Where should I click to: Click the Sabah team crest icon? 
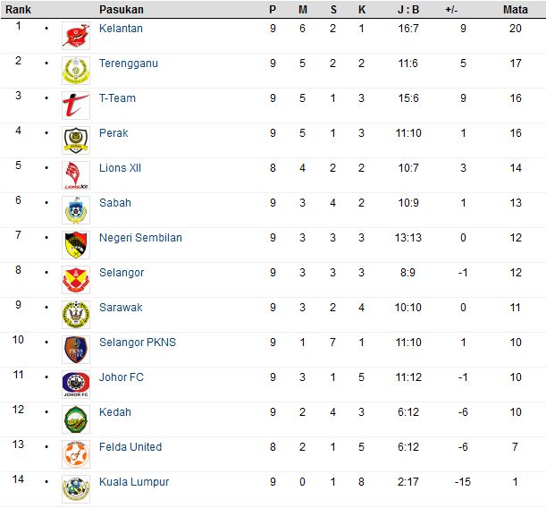click(x=76, y=210)
